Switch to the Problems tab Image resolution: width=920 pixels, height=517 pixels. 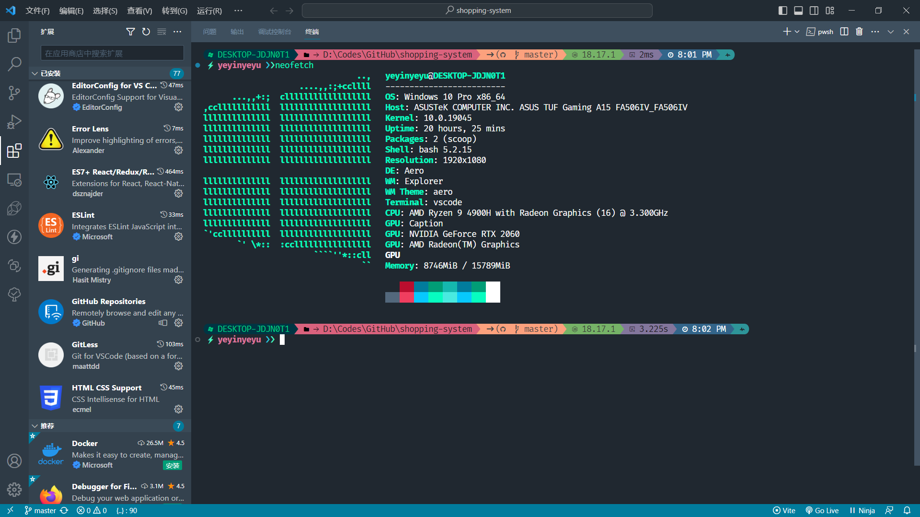point(209,32)
